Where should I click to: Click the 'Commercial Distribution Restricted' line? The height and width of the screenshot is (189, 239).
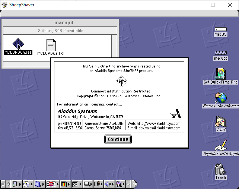[121, 91]
